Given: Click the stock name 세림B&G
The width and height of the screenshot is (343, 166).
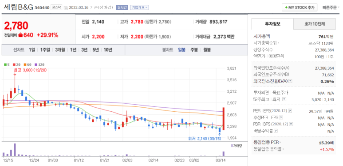Looking at the screenshot, I should click(18, 8).
